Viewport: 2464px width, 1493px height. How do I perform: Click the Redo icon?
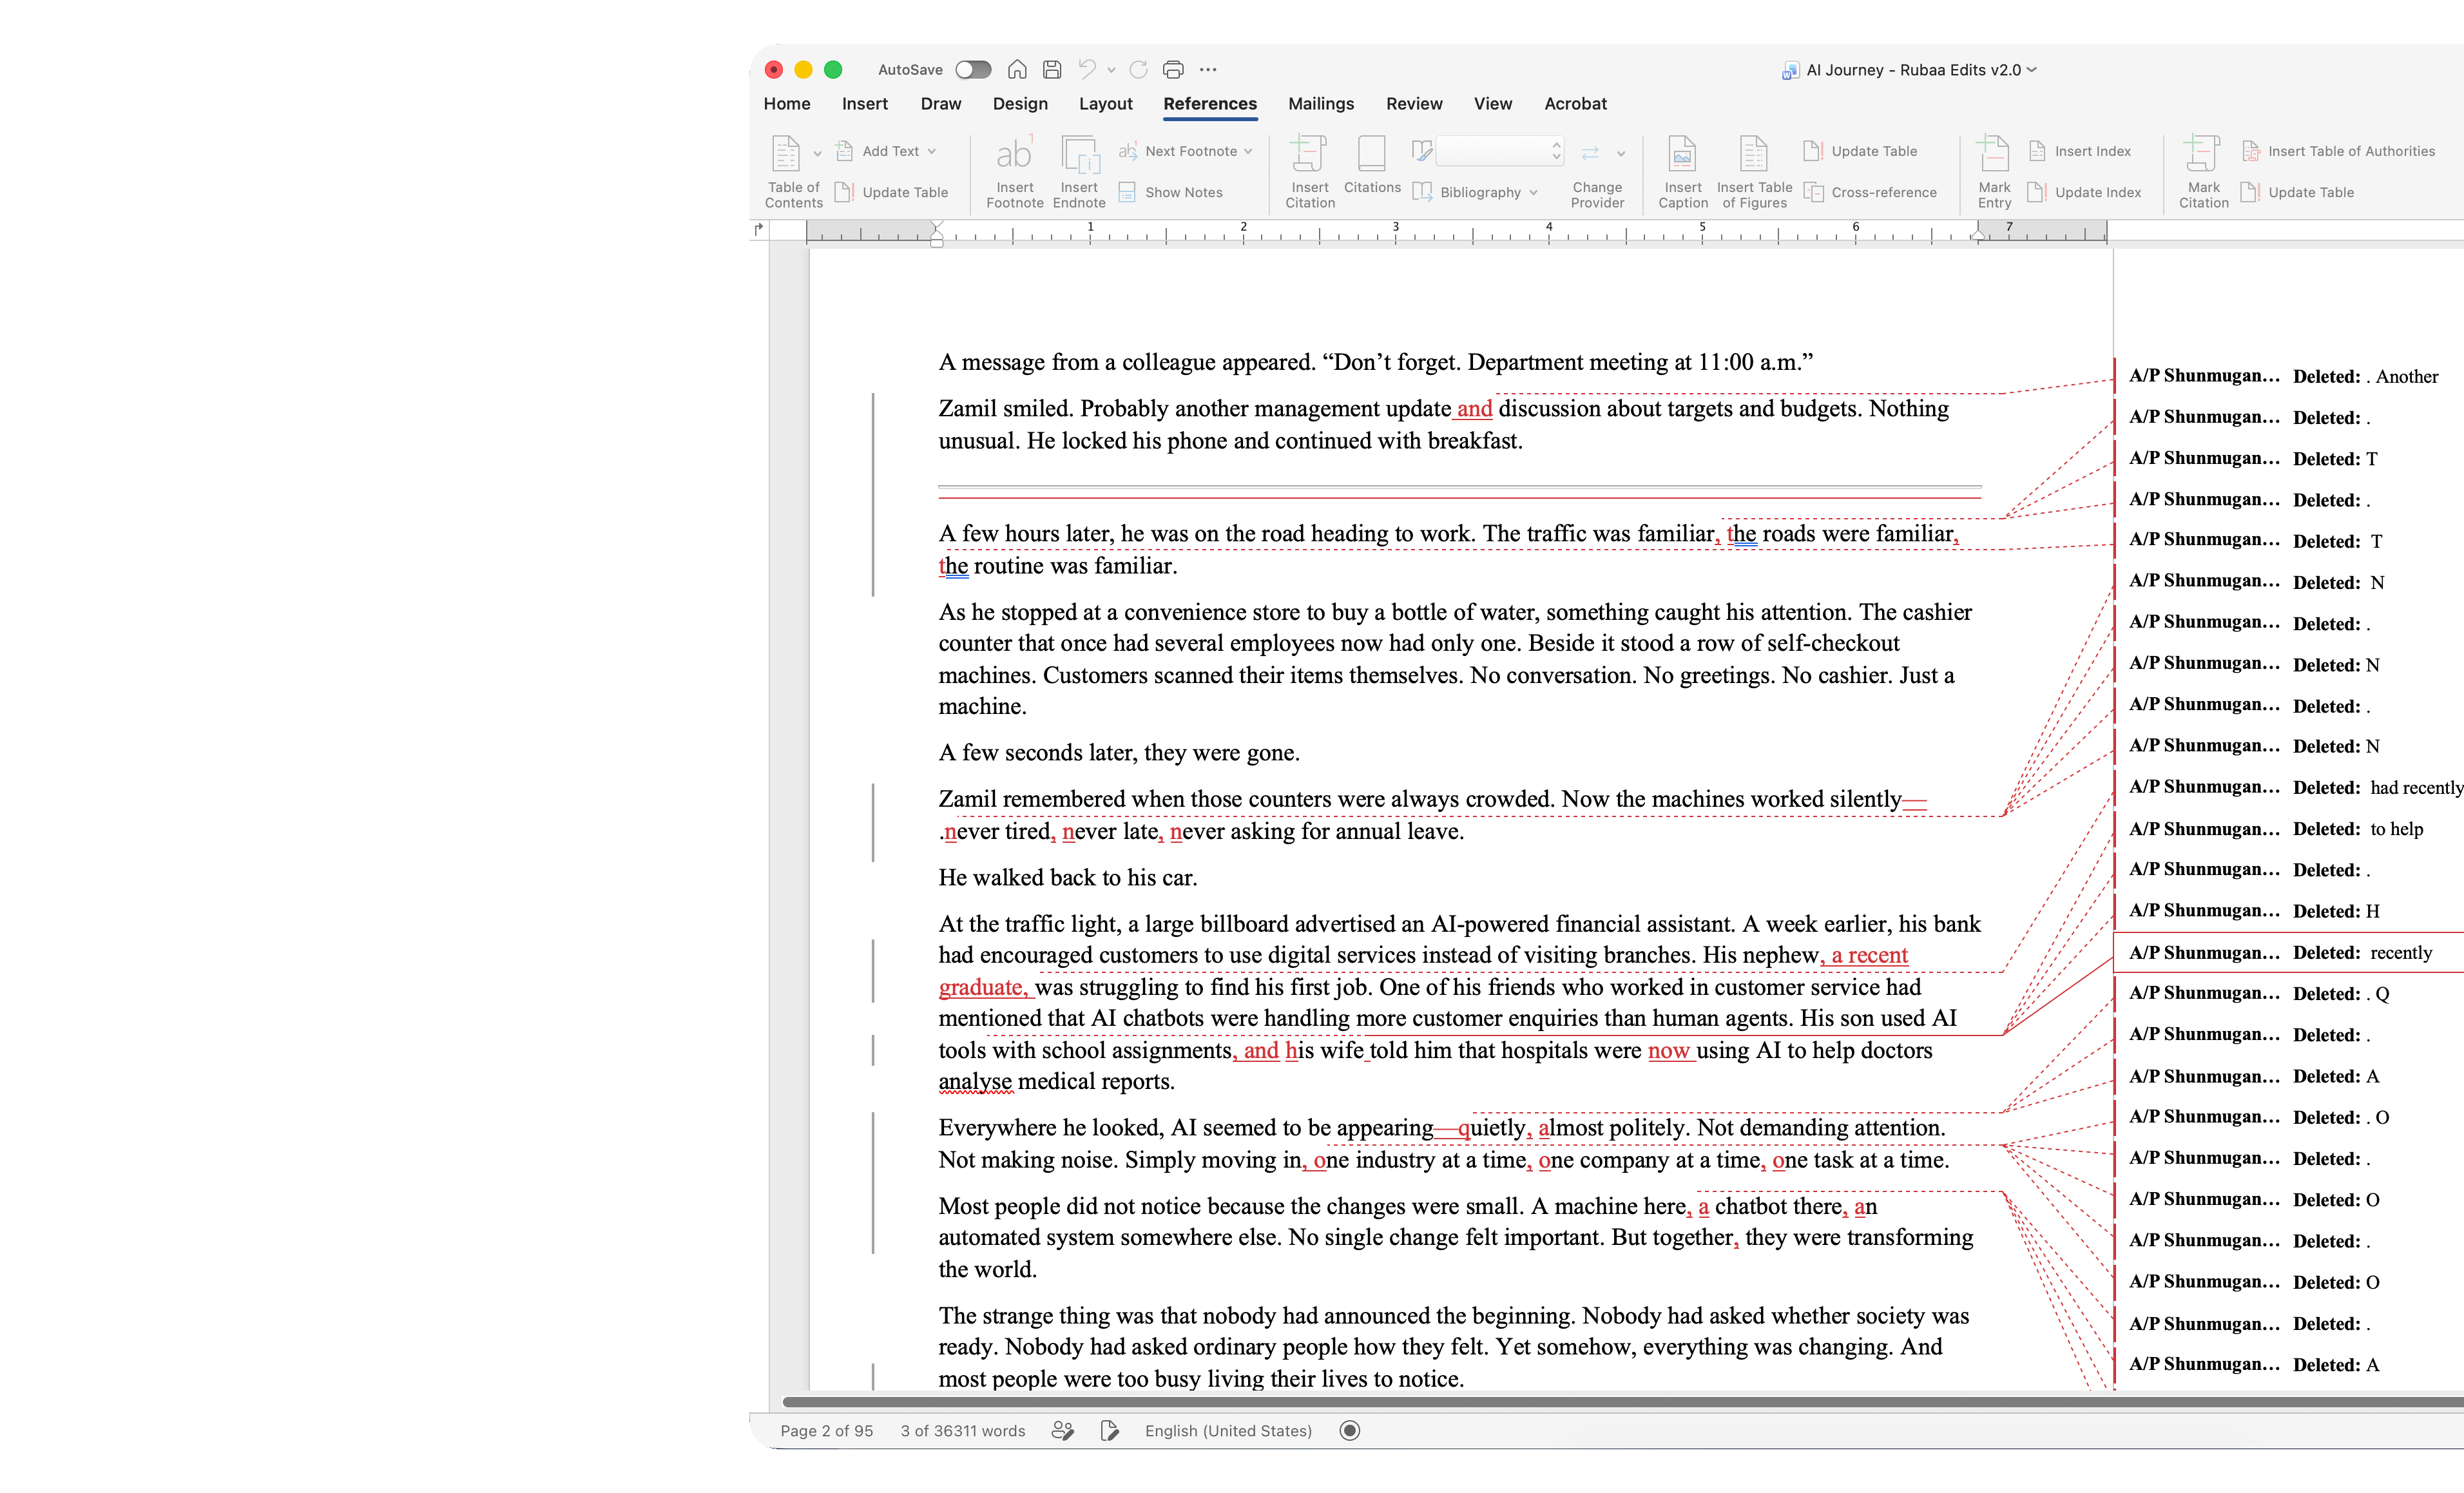tap(1138, 69)
